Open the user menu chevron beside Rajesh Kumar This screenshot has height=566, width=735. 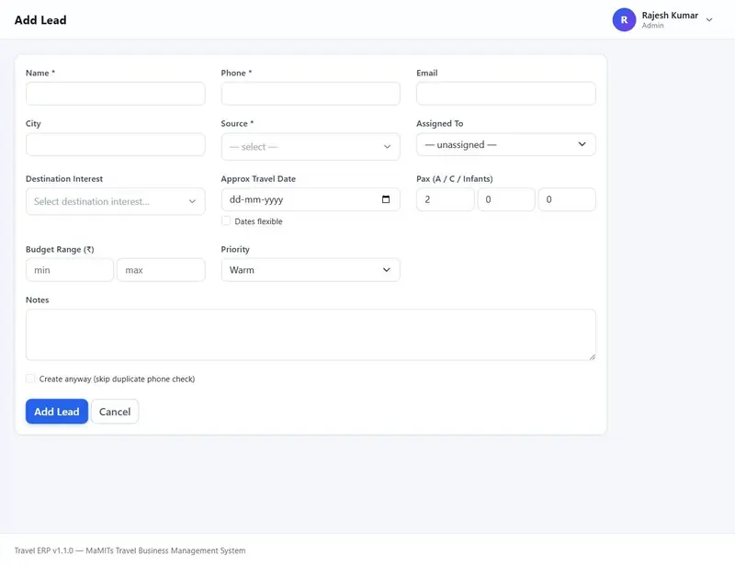click(x=709, y=19)
